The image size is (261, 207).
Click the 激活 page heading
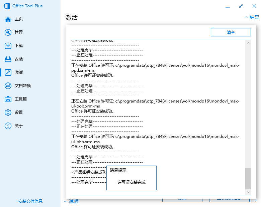(71, 17)
